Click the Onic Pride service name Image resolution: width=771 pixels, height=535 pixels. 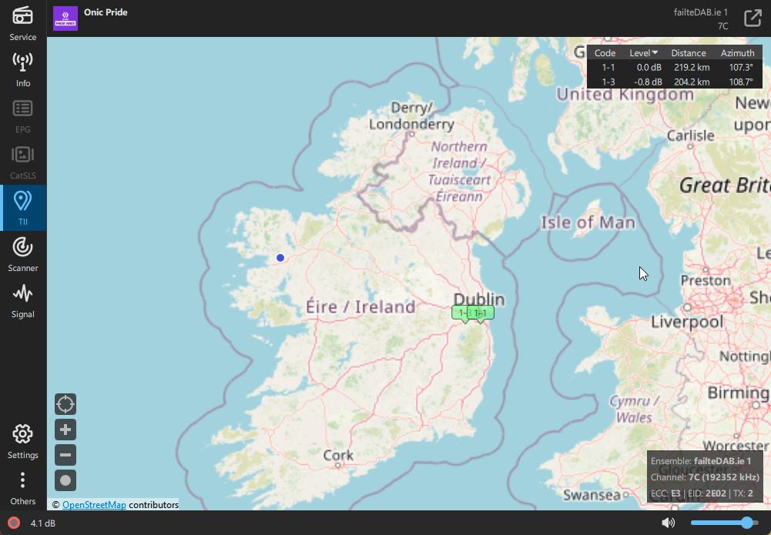pyautogui.click(x=106, y=12)
